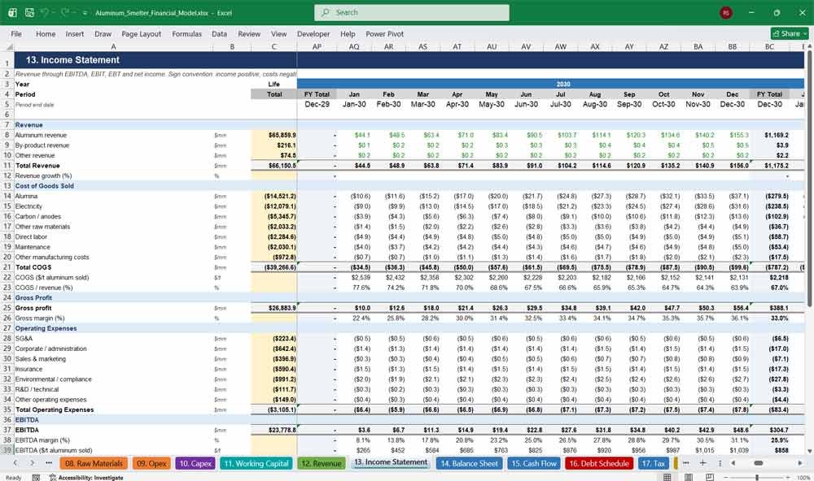Open the Undo history dropdown arrow
Image resolution: width=814 pixels, height=481 pixels.
pos(54,12)
